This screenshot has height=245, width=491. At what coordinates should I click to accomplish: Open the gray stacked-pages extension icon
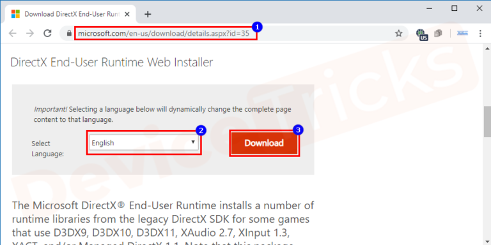click(x=438, y=33)
